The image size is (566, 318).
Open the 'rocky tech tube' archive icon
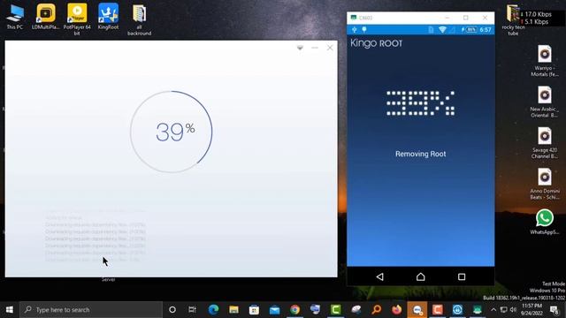coord(513,19)
